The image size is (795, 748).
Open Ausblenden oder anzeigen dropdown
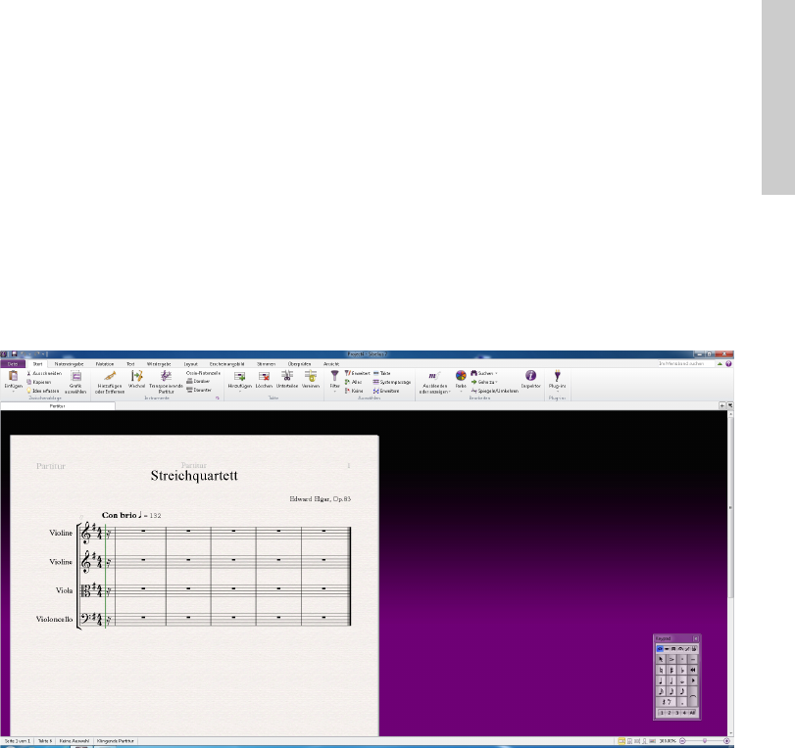[434, 383]
